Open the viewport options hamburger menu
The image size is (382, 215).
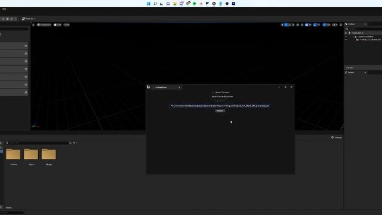point(33,25)
